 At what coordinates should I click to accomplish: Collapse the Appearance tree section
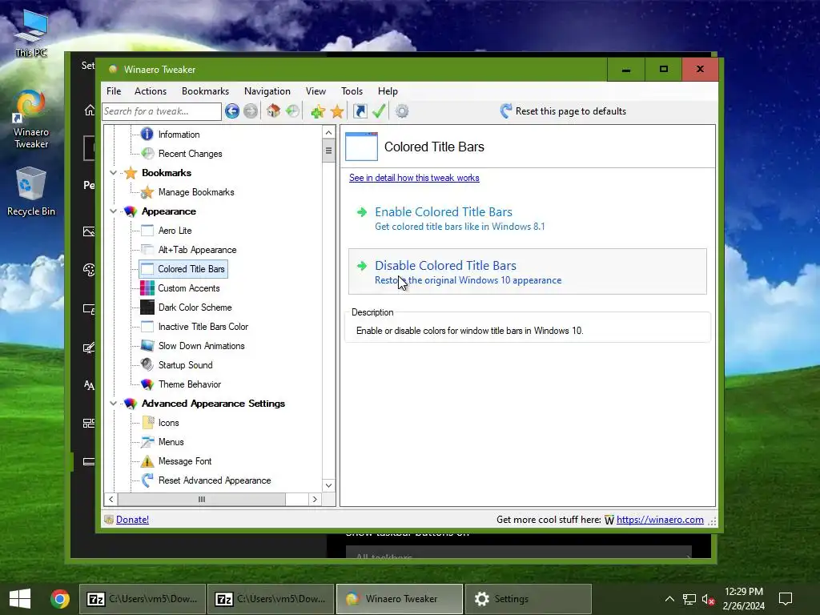(x=113, y=211)
